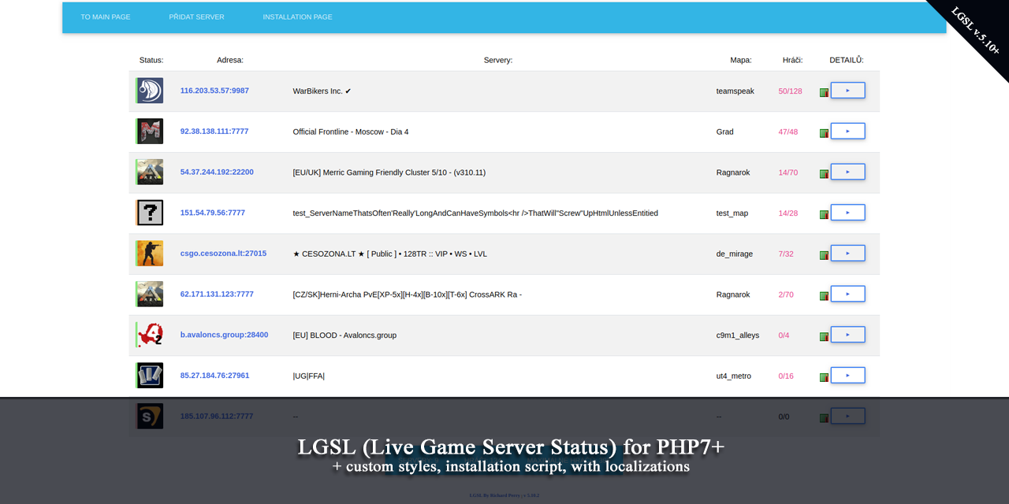Image resolution: width=1009 pixels, height=504 pixels.
Task: Click the game icon for Official Frontline - Moscow
Action: point(150,132)
